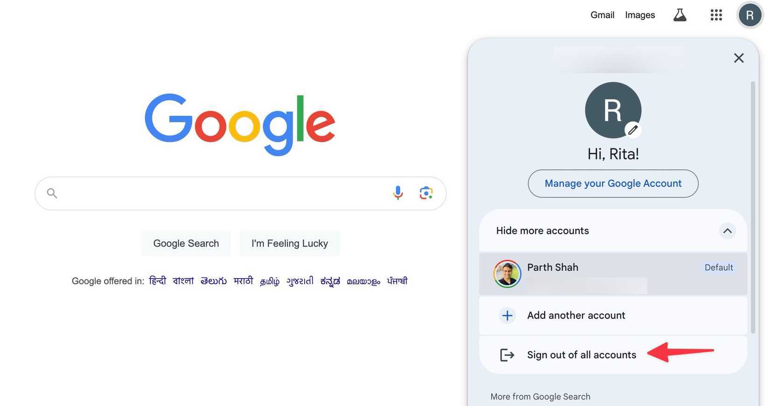The width and height of the screenshot is (770, 406).
Task: Click the R account avatar in header
Action: pyautogui.click(x=749, y=15)
